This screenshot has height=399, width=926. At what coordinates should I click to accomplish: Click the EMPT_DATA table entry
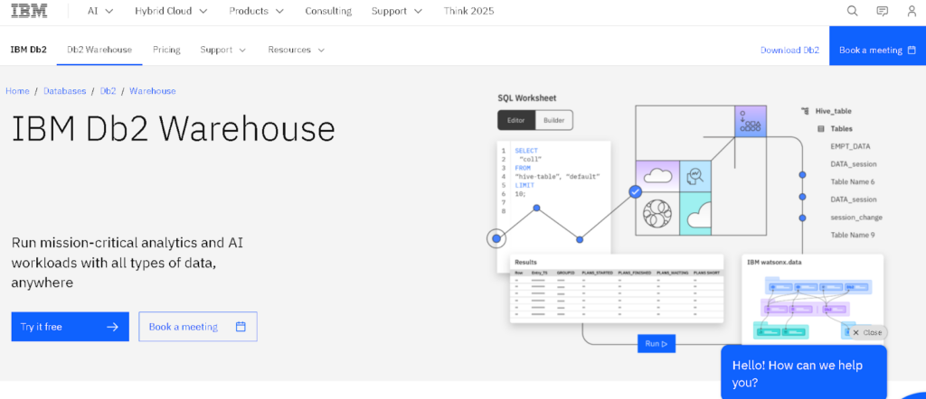click(x=850, y=146)
